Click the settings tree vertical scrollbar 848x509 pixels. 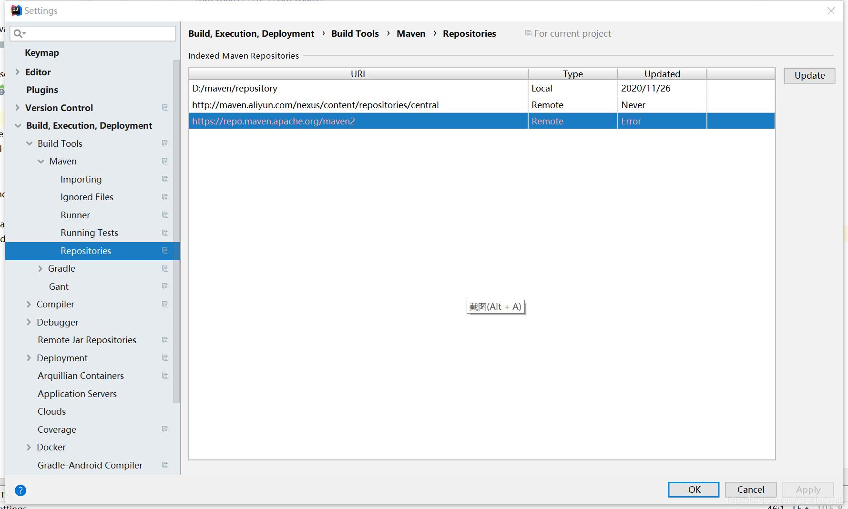point(176,232)
